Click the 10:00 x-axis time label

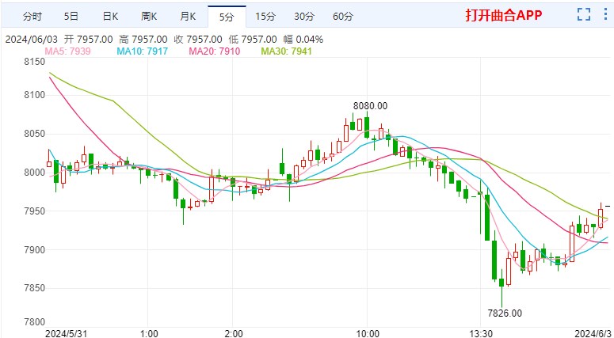pos(367,334)
